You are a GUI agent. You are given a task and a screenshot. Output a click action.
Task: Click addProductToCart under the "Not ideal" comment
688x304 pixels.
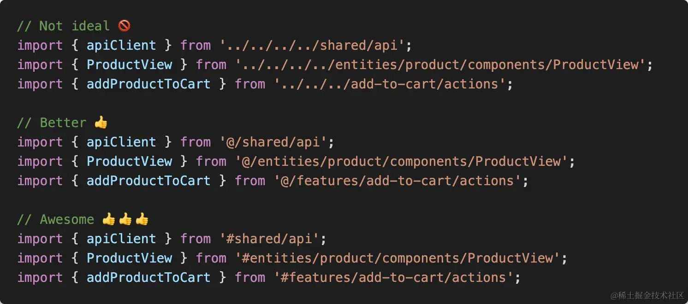pyautogui.click(x=148, y=84)
